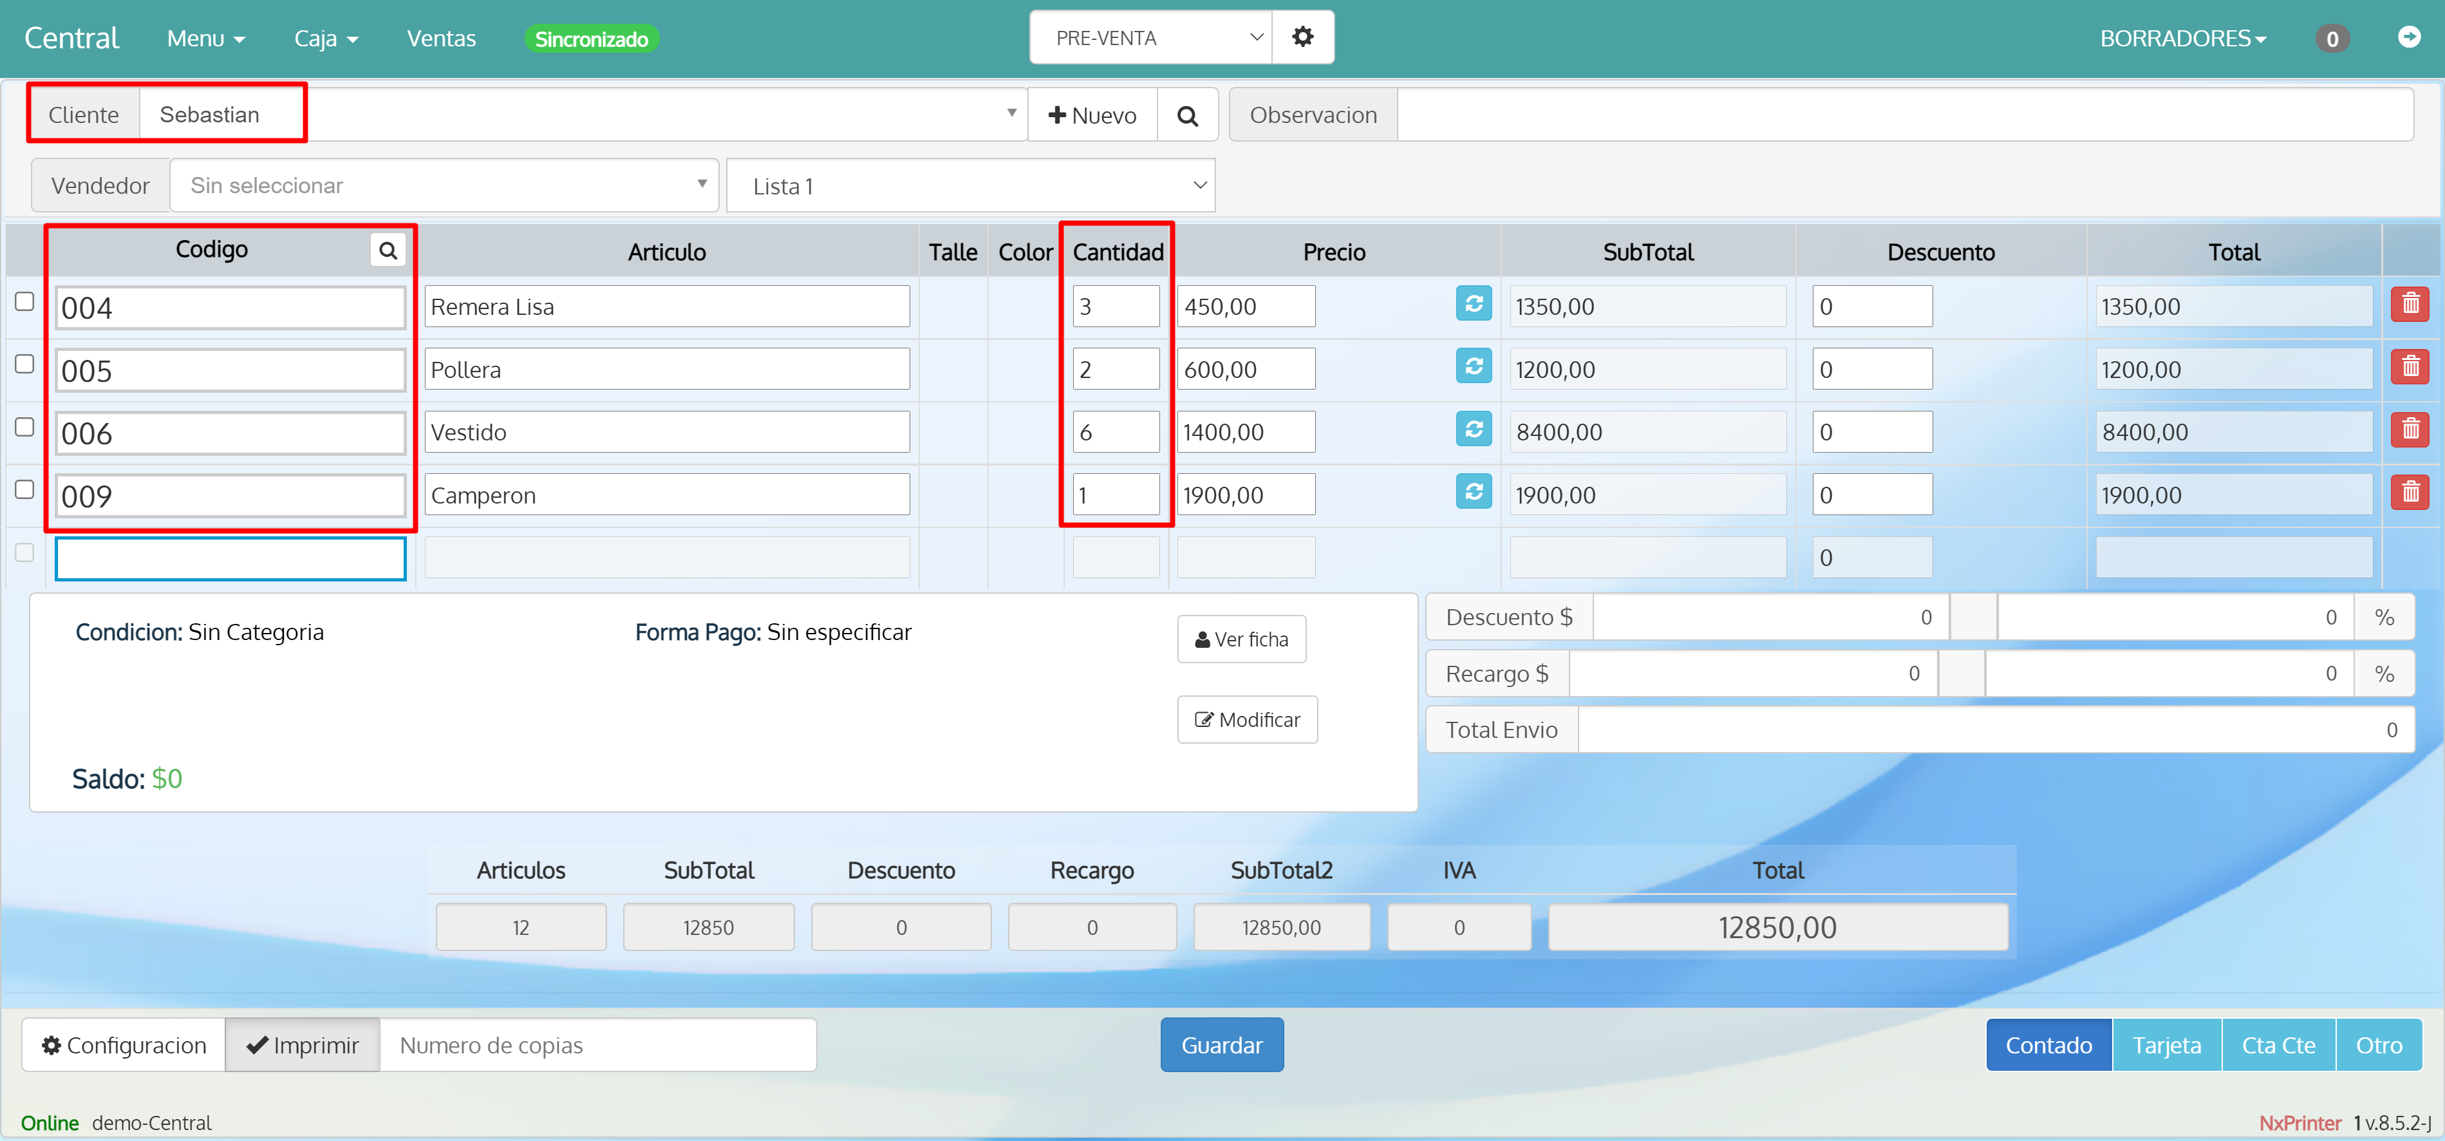The image size is (2445, 1141).
Task: Click the gear icon beside PRE-VENTA
Action: click(1302, 38)
